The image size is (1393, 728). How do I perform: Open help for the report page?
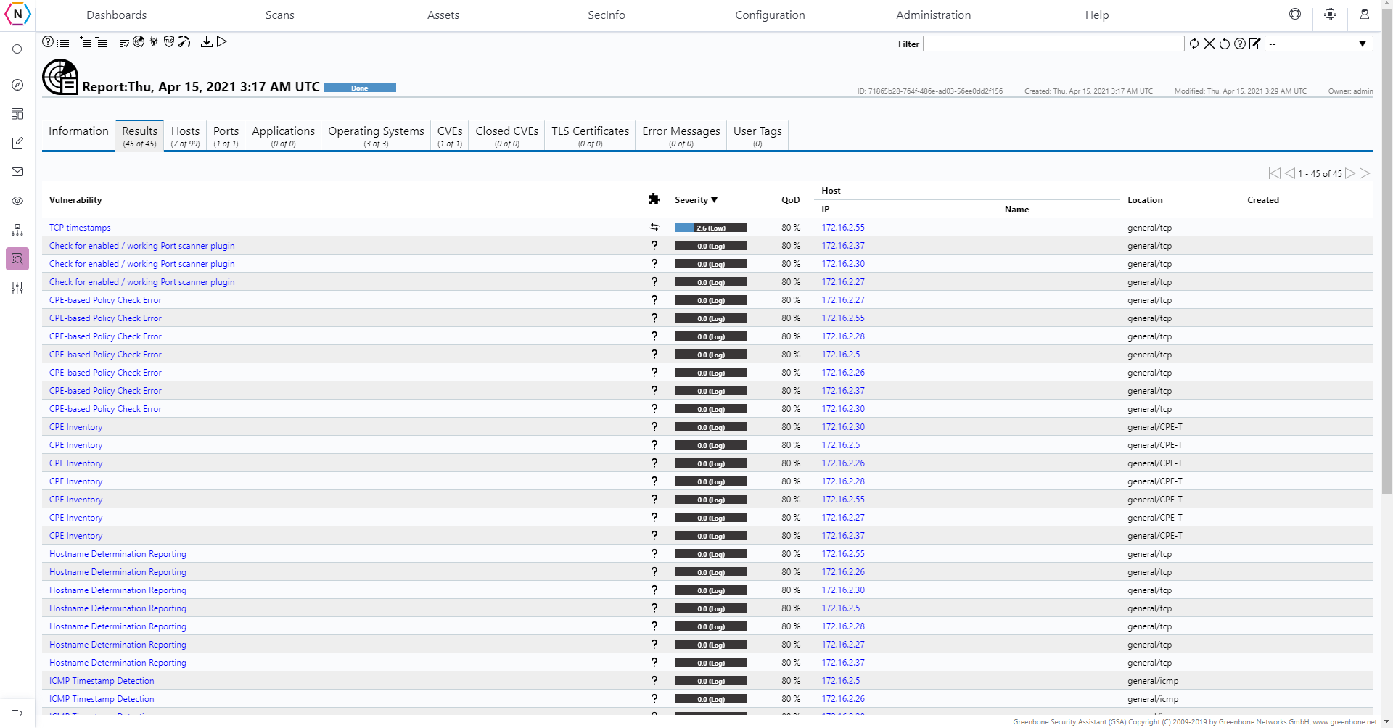(x=48, y=42)
